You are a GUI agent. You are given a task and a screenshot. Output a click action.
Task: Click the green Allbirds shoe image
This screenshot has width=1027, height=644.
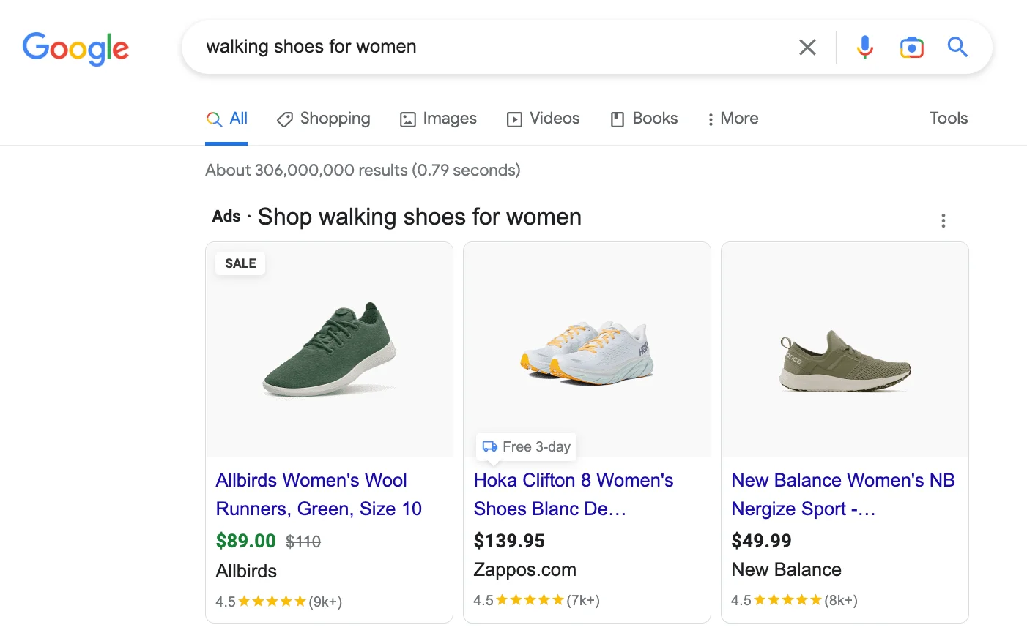pyautogui.click(x=330, y=349)
